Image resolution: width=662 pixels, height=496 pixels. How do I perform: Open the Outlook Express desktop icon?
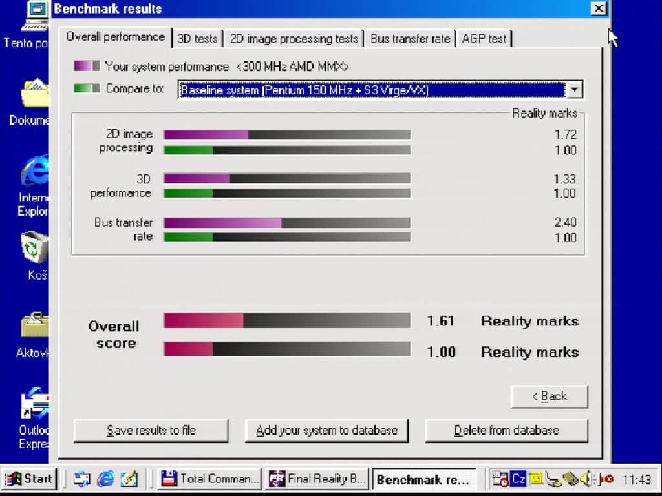coord(35,403)
